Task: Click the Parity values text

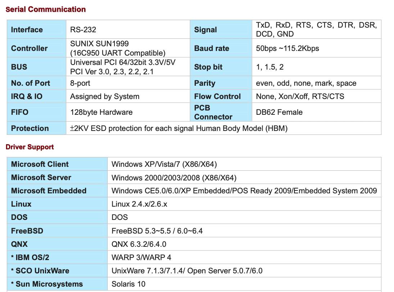Action: coord(306,83)
